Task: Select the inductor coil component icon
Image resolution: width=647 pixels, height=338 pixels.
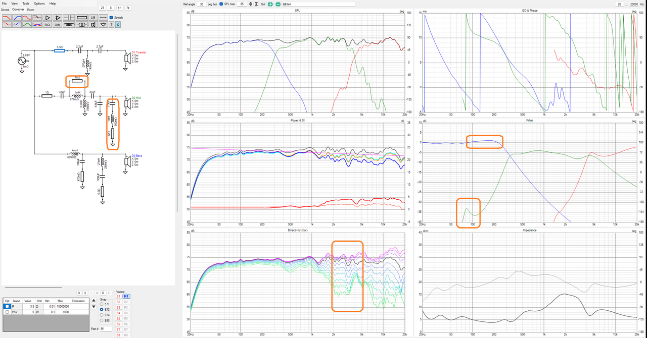Action: (69, 25)
